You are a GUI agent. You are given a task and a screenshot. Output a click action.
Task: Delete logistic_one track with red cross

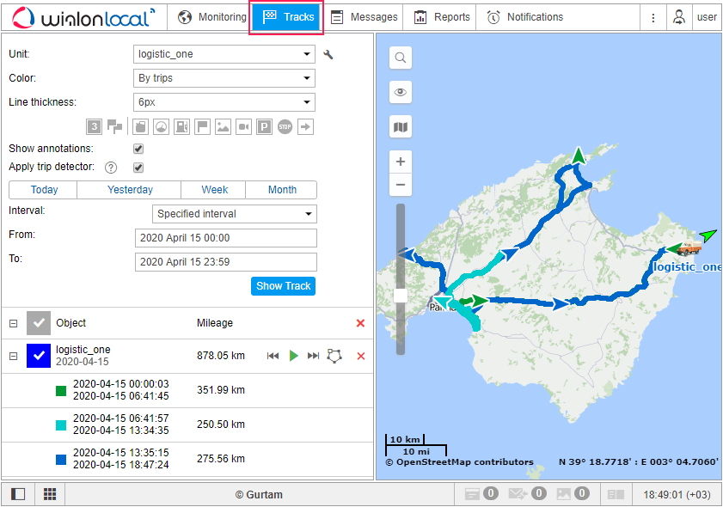(x=361, y=356)
